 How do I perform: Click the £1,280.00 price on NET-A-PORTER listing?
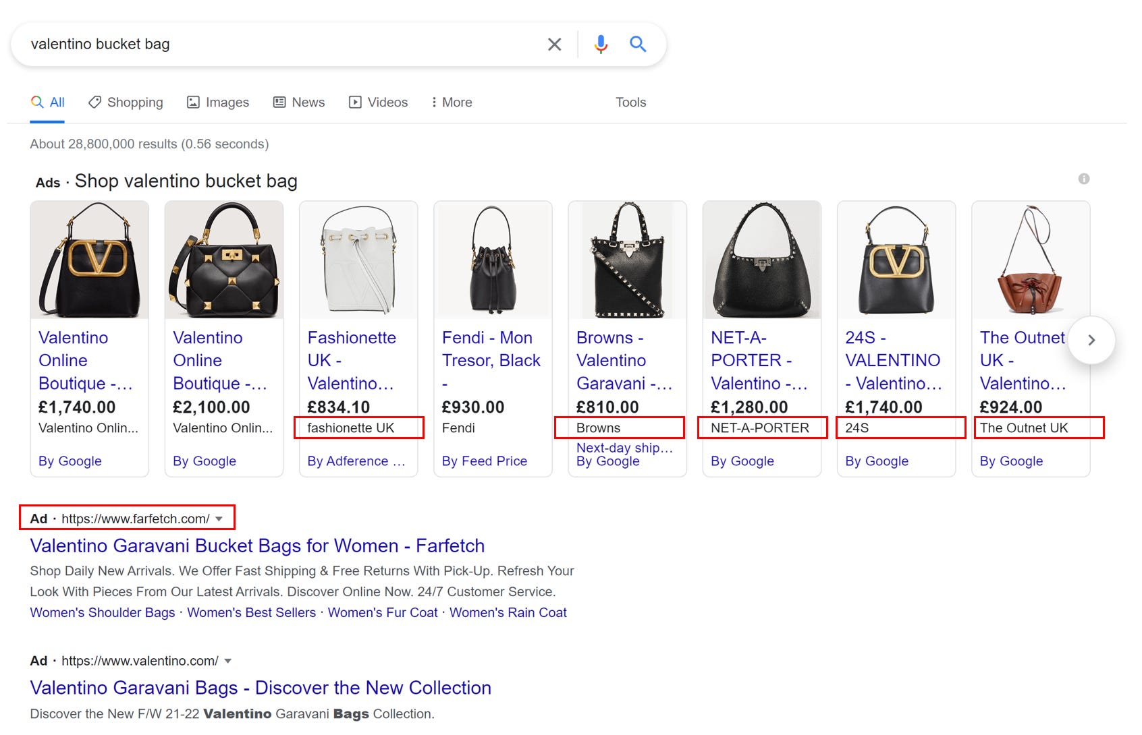749,407
